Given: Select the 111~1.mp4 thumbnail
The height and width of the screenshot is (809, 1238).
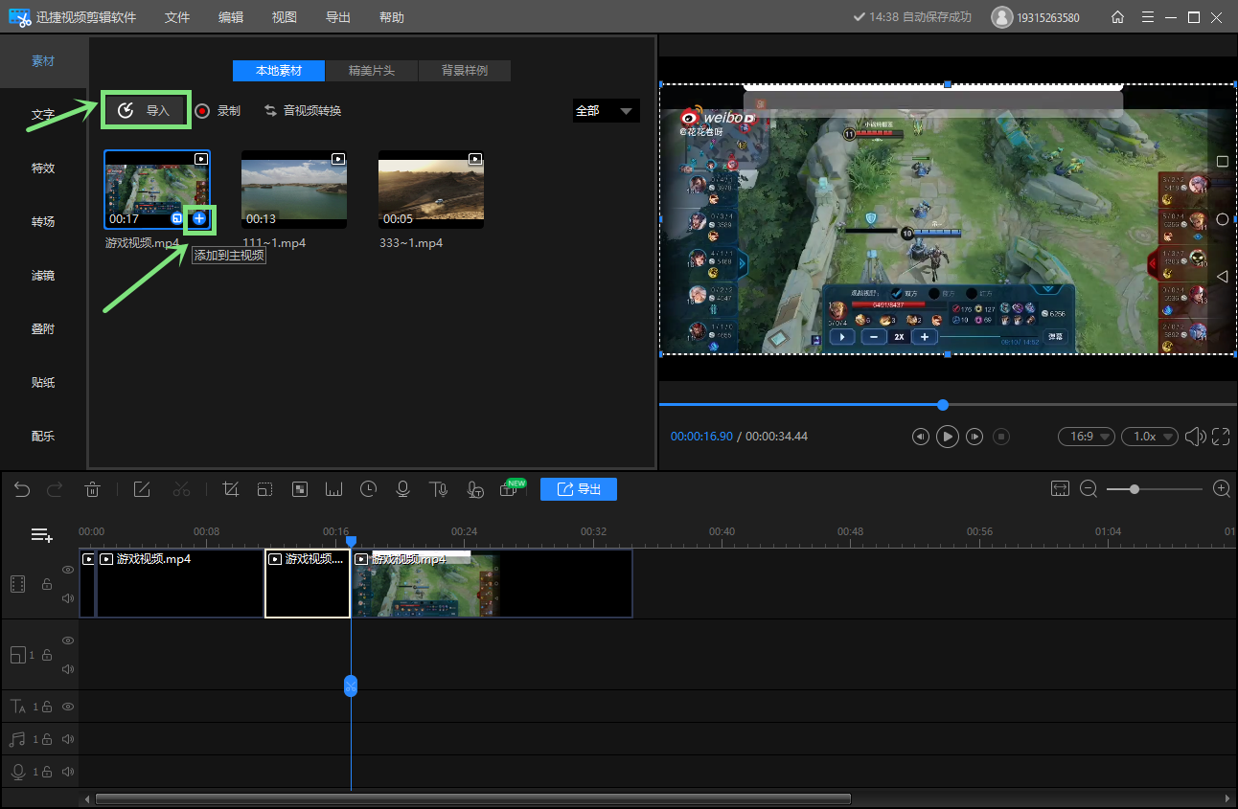Looking at the screenshot, I should [x=294, y=190].
